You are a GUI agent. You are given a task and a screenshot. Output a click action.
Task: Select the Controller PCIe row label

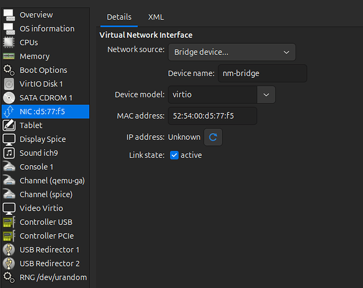pos(47,236)
